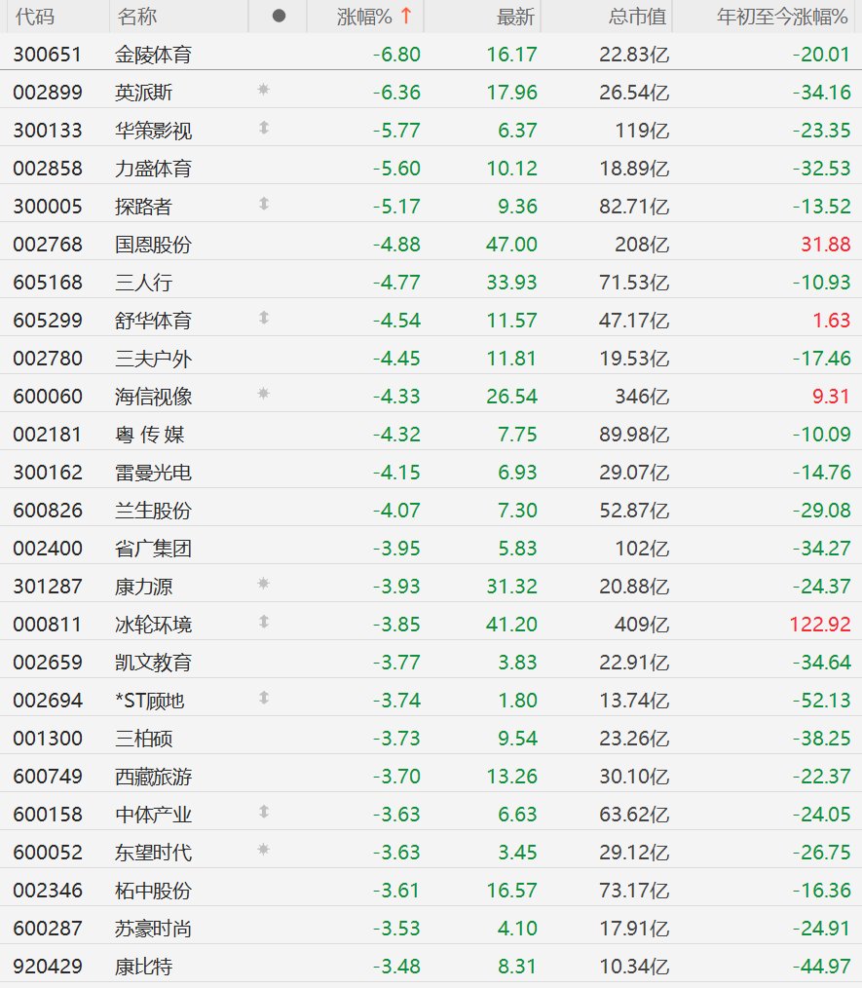Screen dimensions: 862x988
Task: Click the -6.80 change percent cell
Action: pyautogui.click(x=396, y=55)
